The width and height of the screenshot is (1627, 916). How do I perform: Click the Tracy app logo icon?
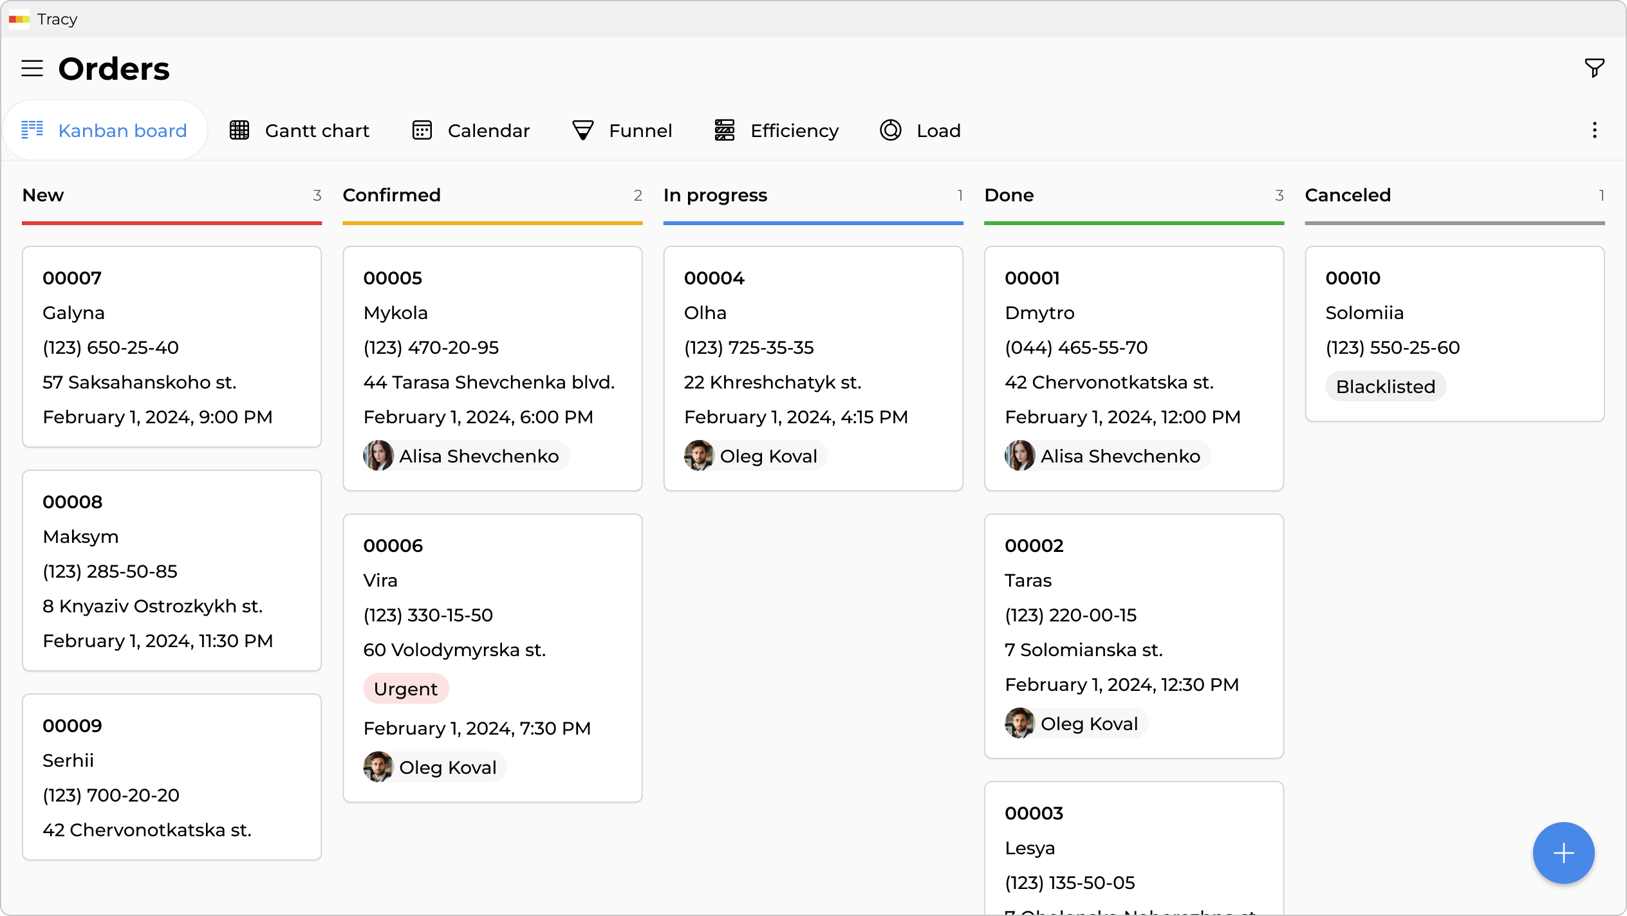pos(19,19)
